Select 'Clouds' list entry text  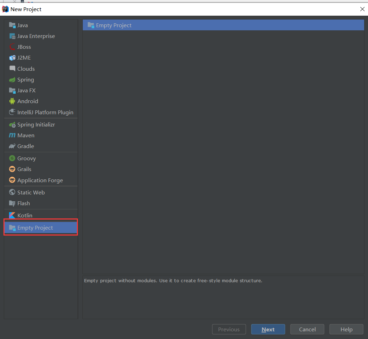point(26,69)
